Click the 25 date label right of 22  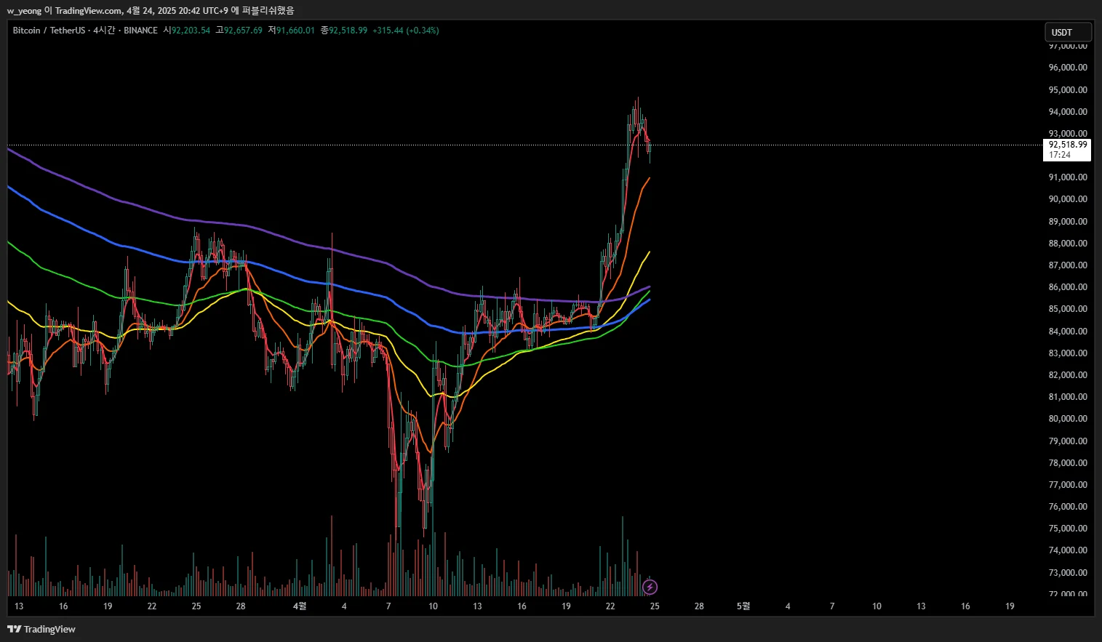coord(655,606)
